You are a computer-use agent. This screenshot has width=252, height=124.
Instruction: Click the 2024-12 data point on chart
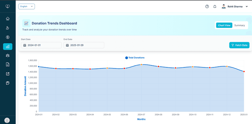point(227,66)
